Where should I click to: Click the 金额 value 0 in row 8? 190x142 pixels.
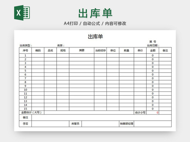coord(153,82)
